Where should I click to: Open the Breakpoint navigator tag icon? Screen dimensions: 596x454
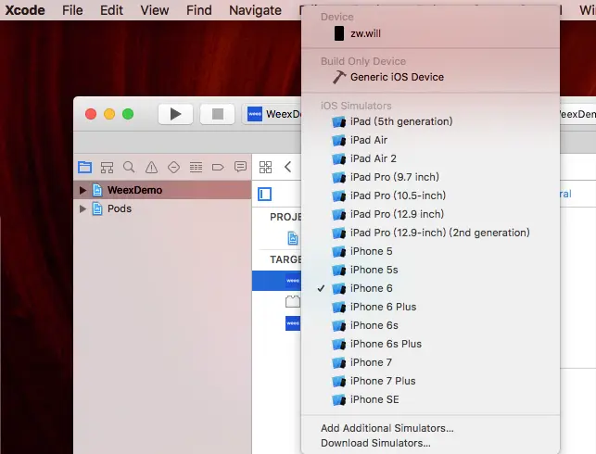click(218, 167)
